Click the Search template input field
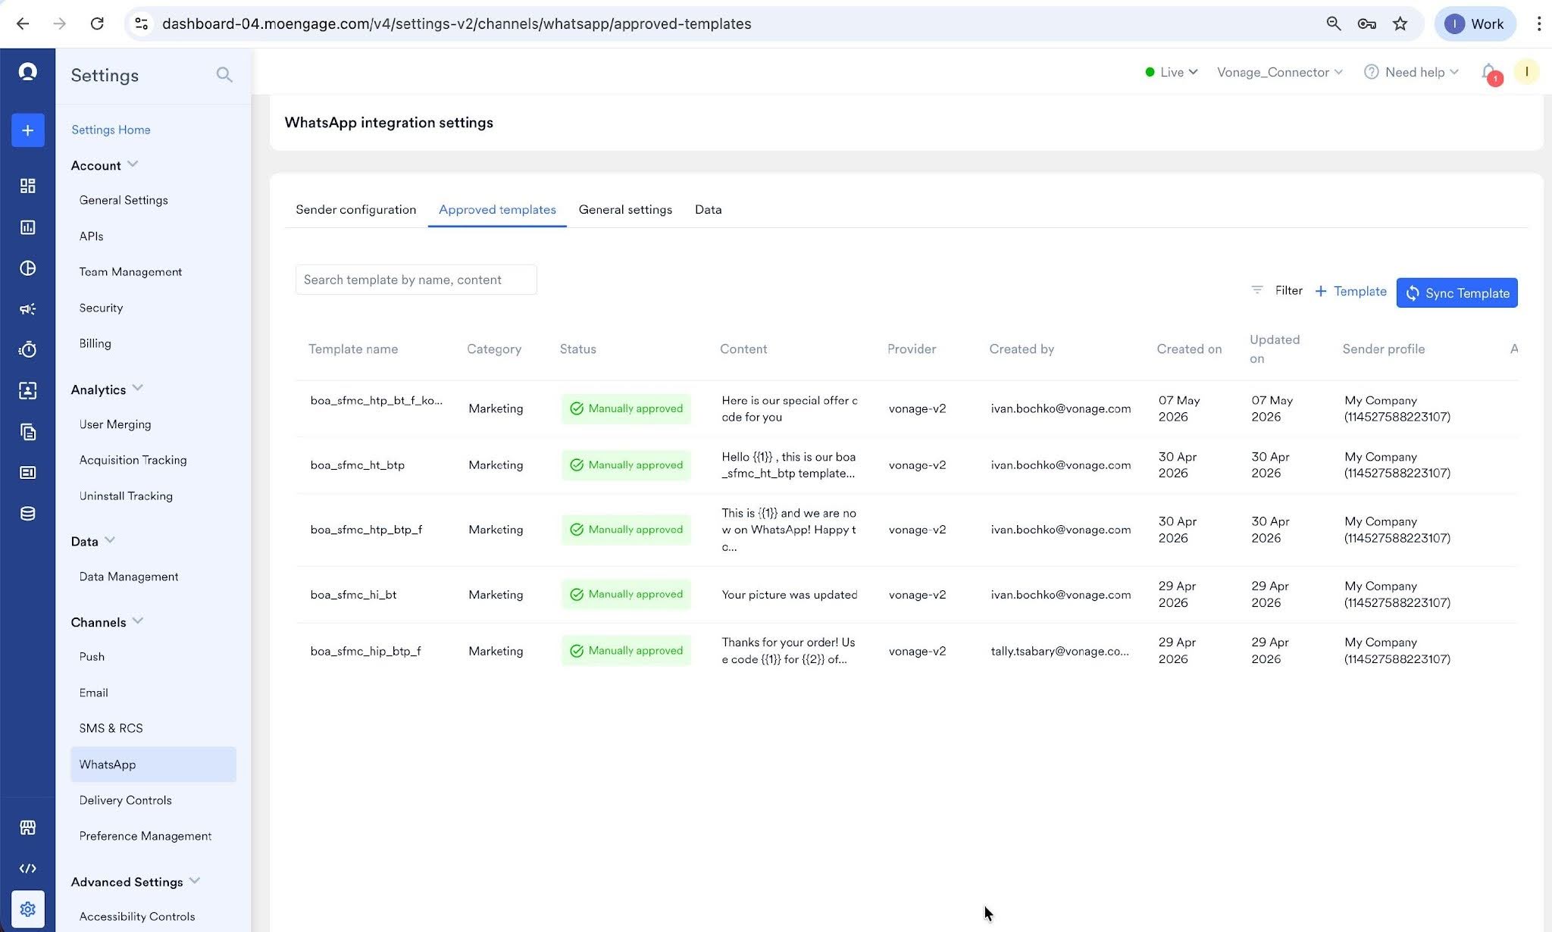Viewport: 1552px width, 932px height. [416, 280]
